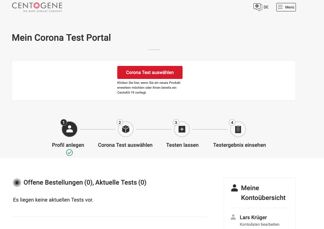Select the Testergebnis einsehen step label
Viewport: 324px width, 229px height.
[x=239, y=145]
